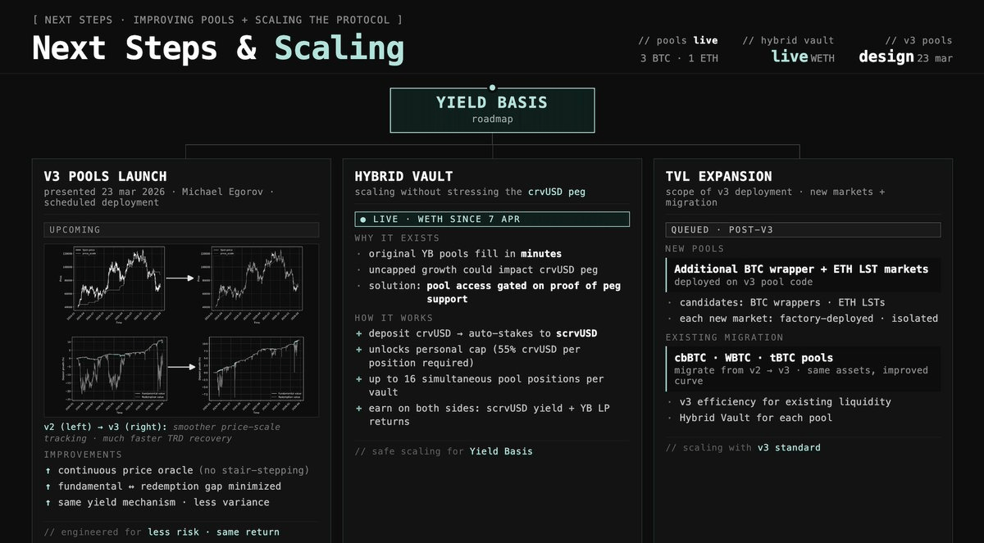
Task: Select the YIELD BASIS roadmap box
Action: (x=492, y=110)
